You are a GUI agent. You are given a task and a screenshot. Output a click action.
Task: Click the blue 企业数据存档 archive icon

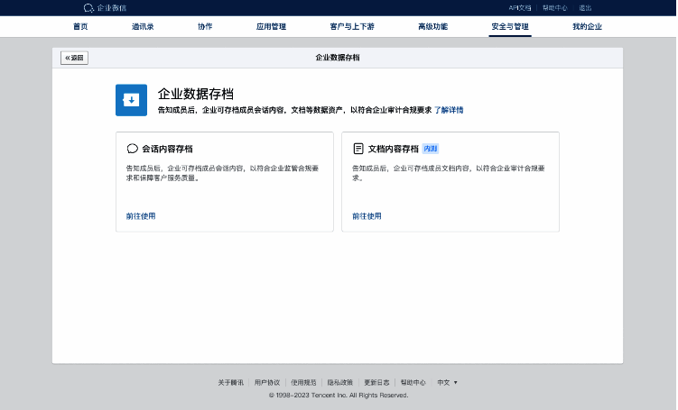(131, 100)
